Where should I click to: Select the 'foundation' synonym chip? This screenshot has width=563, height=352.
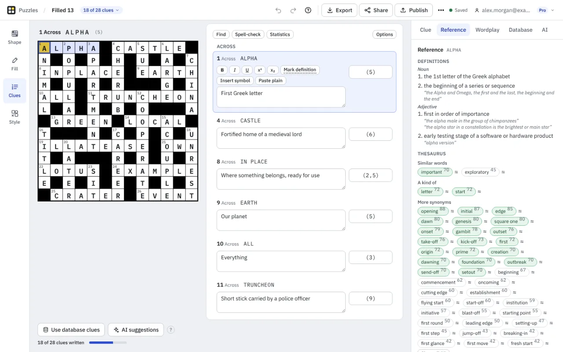point(477,261)
